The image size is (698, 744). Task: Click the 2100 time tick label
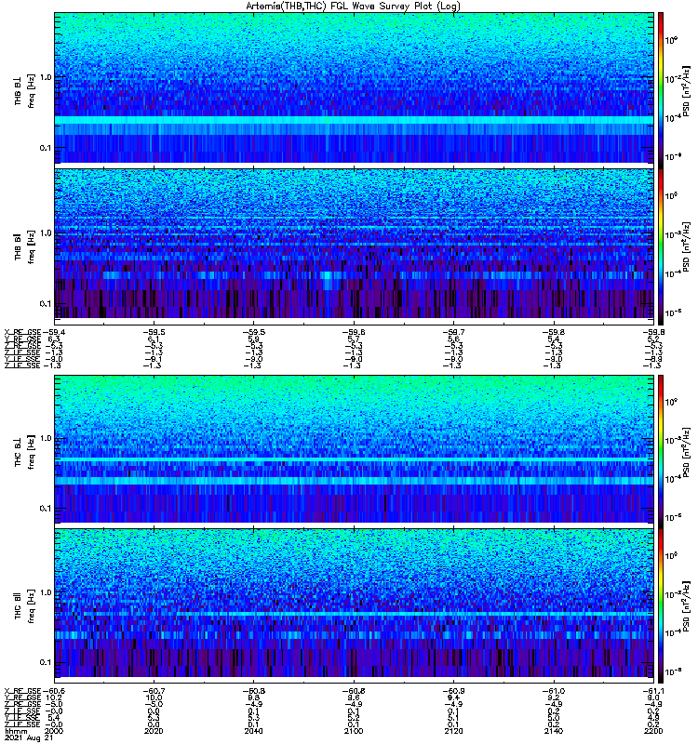point(354,731)
